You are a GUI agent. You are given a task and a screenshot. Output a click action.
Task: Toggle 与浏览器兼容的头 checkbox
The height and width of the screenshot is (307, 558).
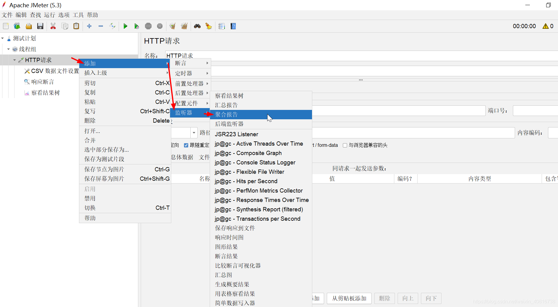345,145
